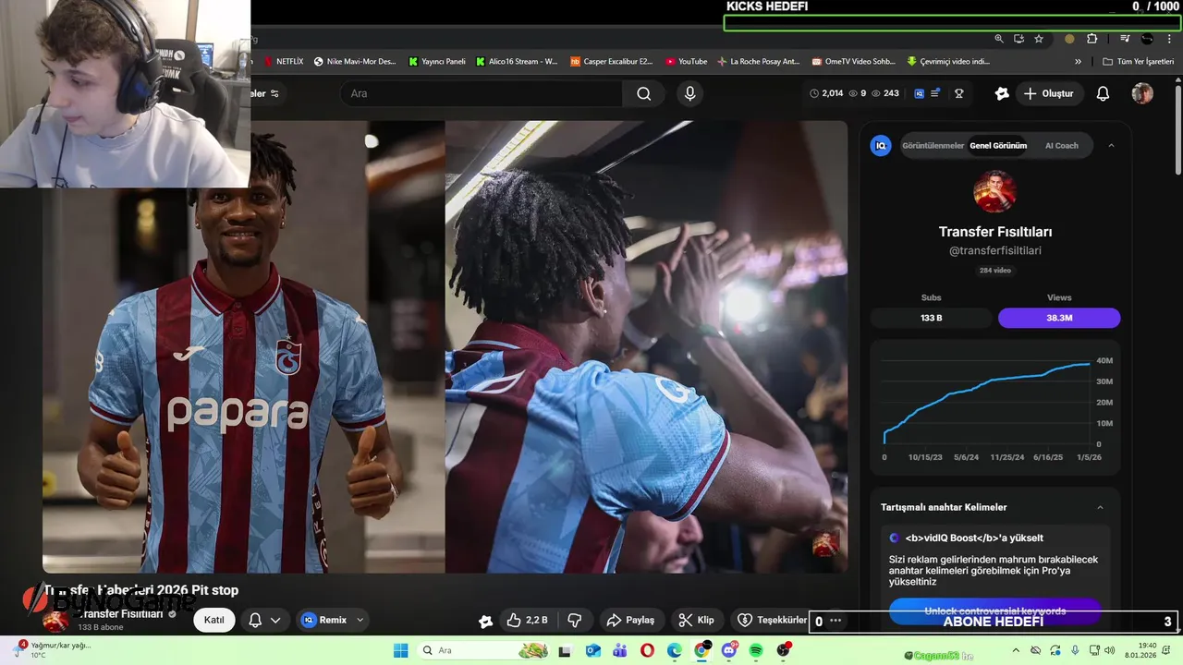Open YouTube notifications bell
The image size is (1183, 665).
(1103, 93)
